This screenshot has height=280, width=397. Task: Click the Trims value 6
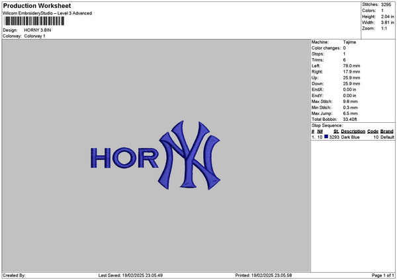click(x=344, y=60)
